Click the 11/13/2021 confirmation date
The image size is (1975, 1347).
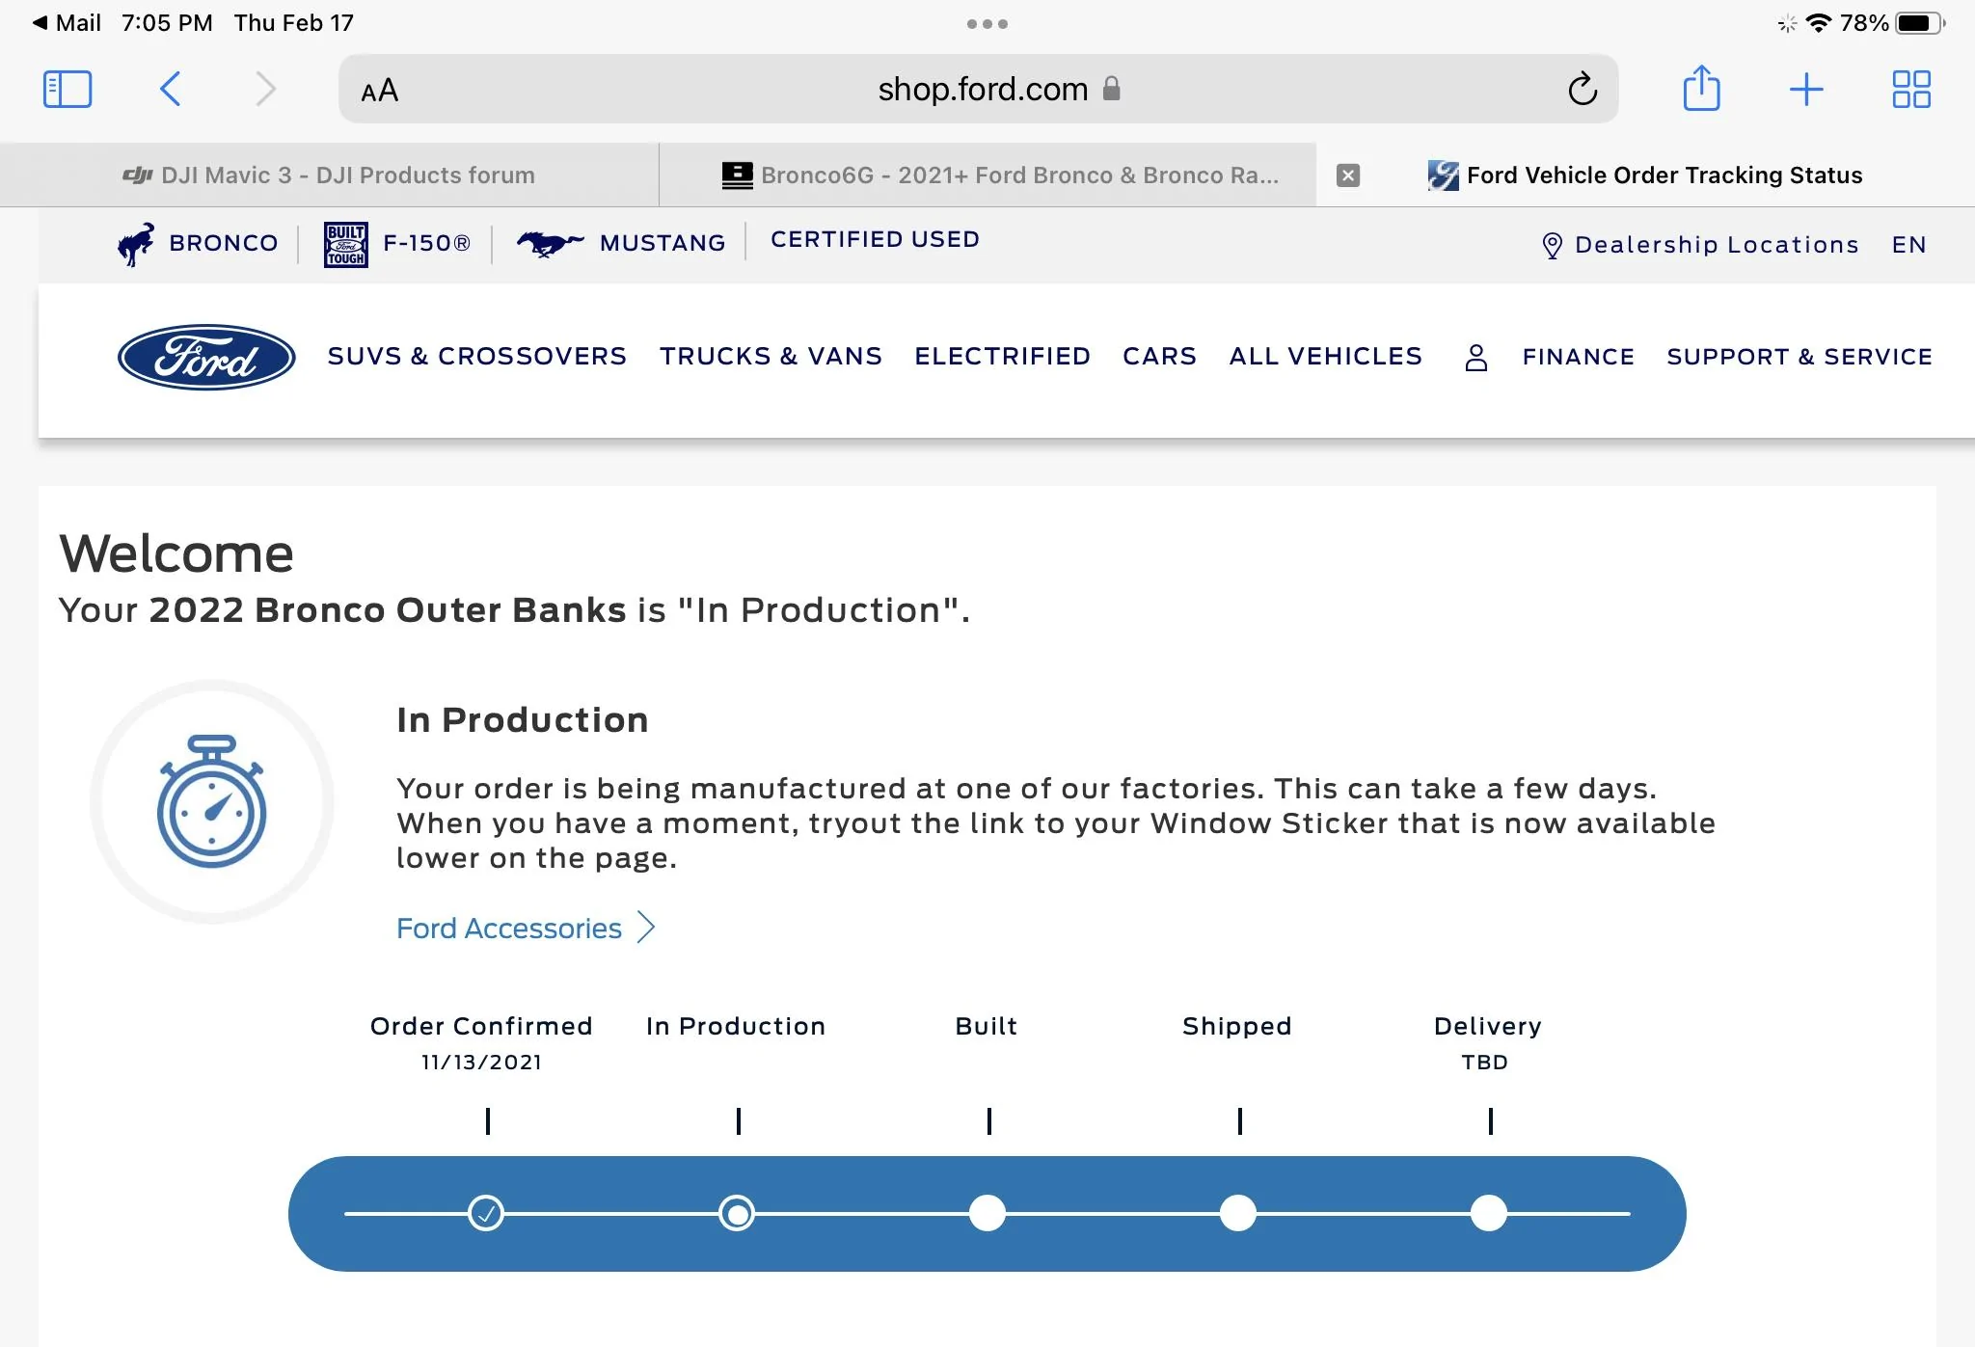pyautogui.click(x=481, y=1062)
